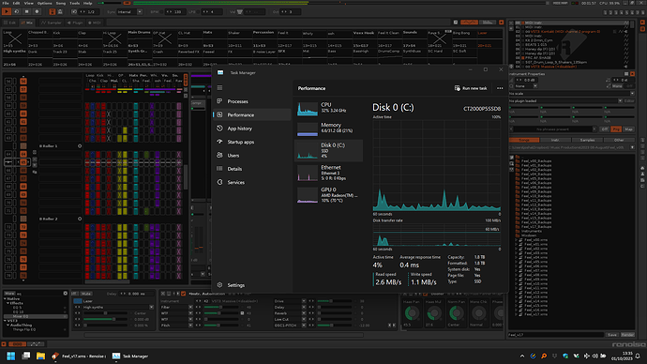Select the Memory performance entry
This screenshot has width=647, height=364.
click(x=329, y=129)
